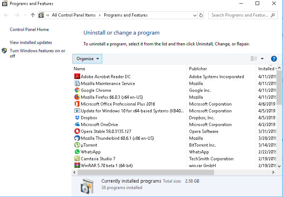This screenshot has width=283, height=197.
Task: Click the 4/2/2019 install date cell
Action: point(267,125)
